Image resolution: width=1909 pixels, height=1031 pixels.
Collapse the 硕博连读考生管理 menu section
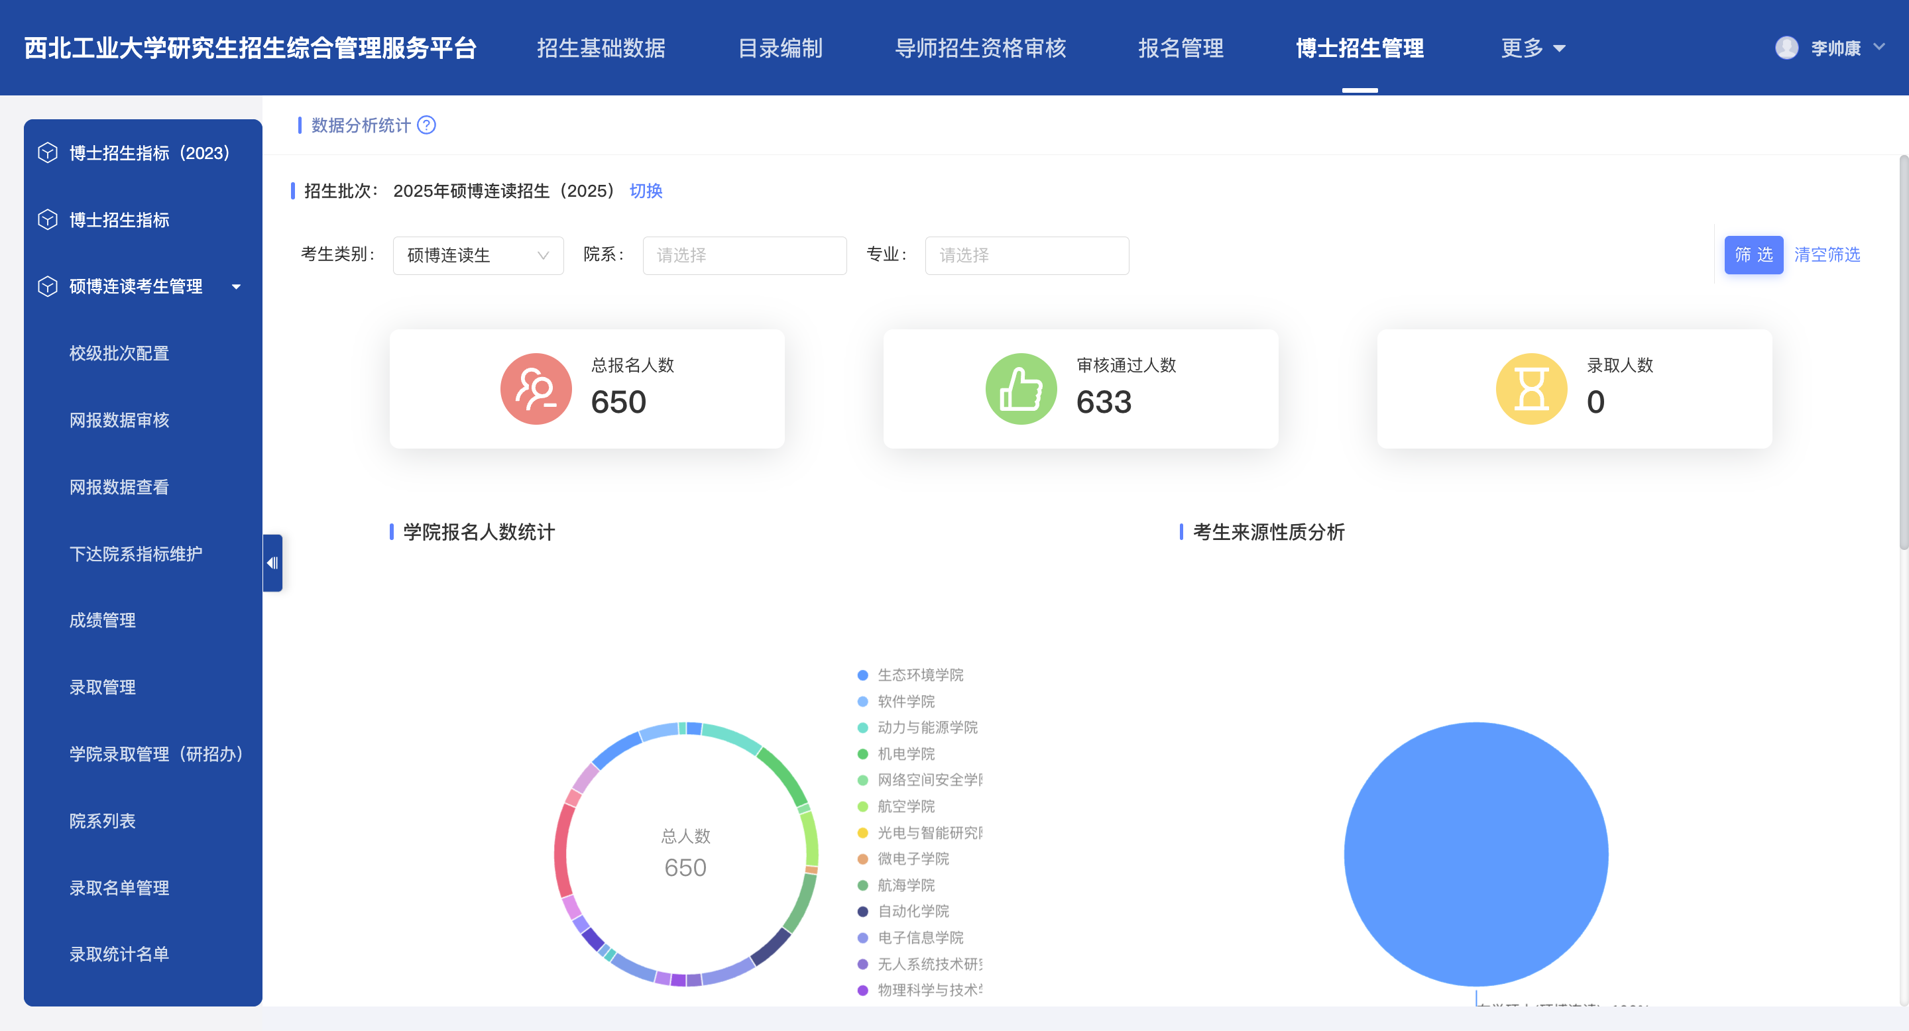pos(237,286)
